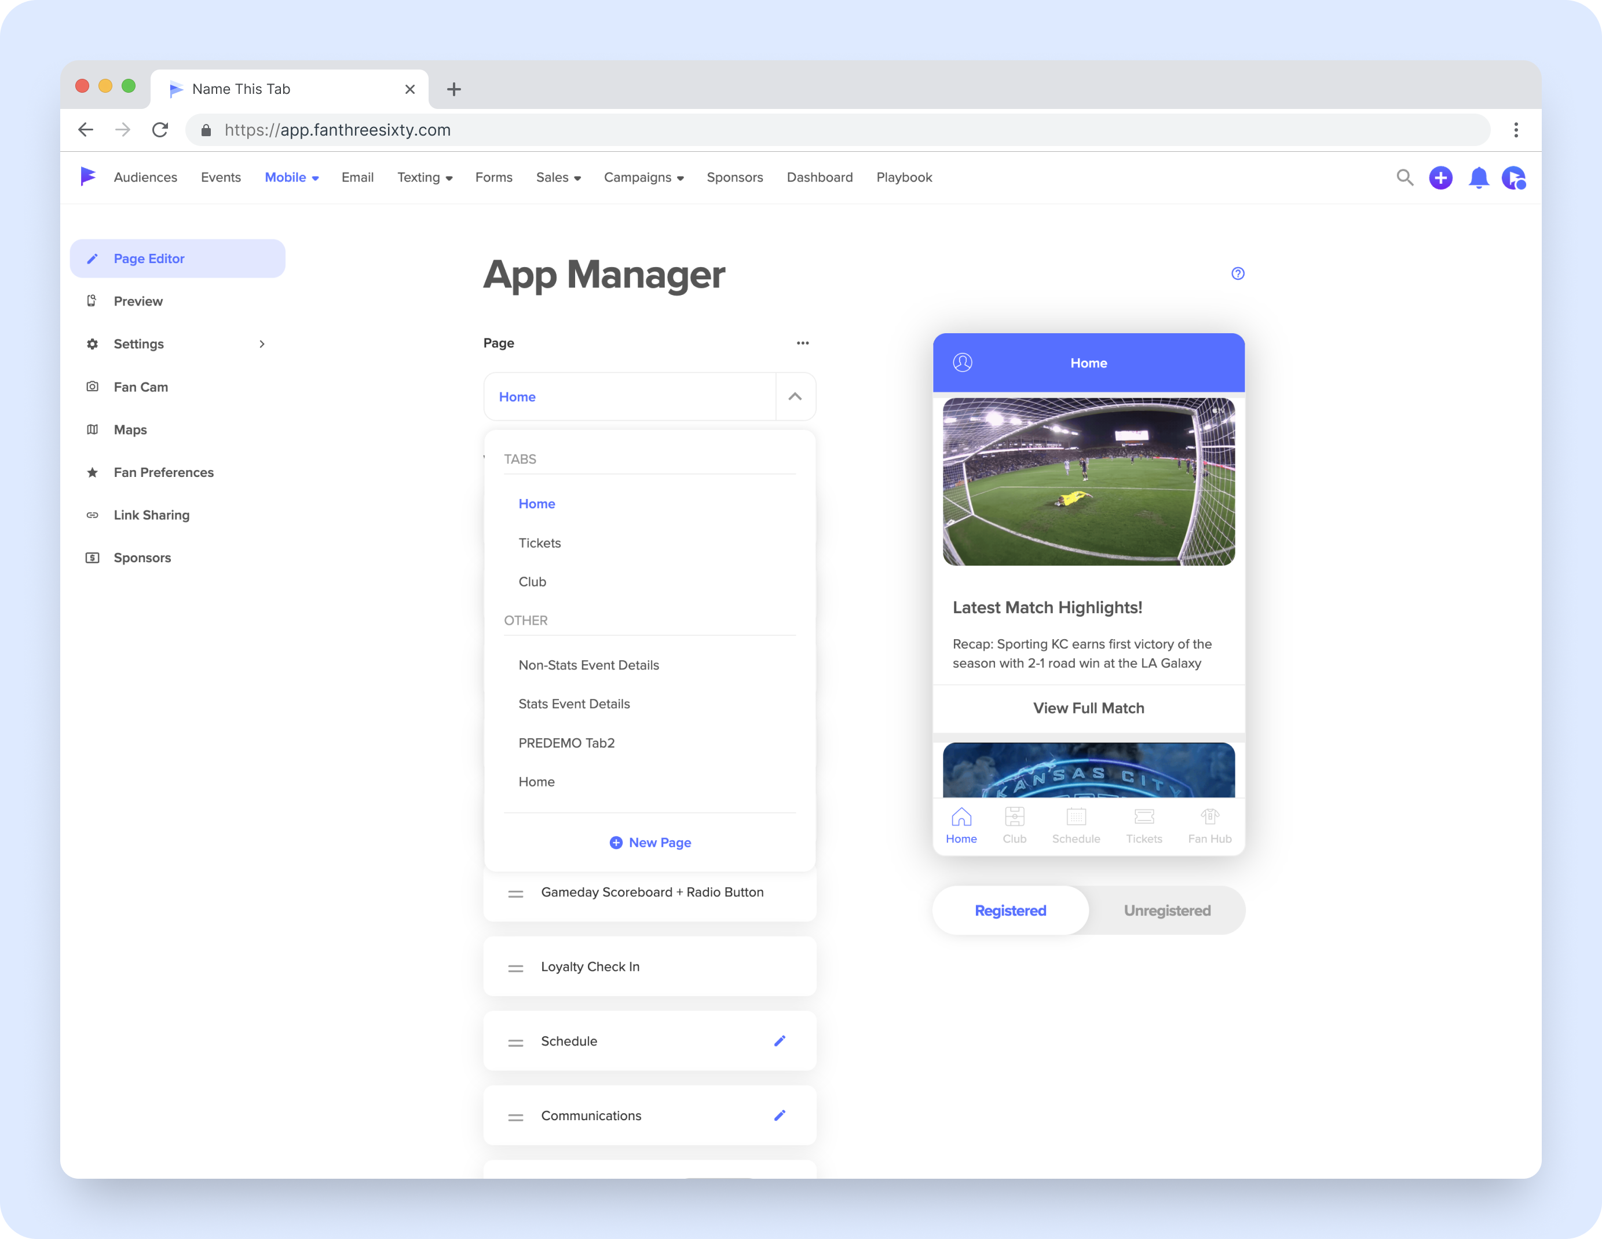Click the profile icon in phone preview header
Image resolution: width=1602 pixels, height=1239 pixels.
coord(963,363)
